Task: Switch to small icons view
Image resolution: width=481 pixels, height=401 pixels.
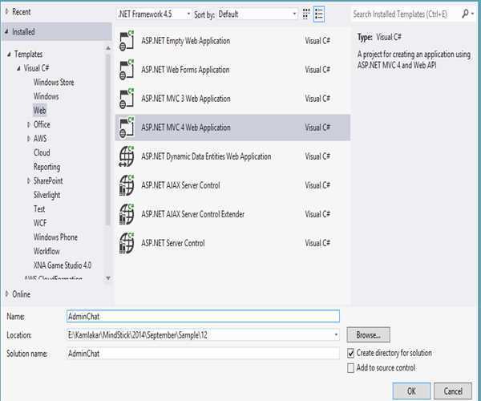Action: 305,14
